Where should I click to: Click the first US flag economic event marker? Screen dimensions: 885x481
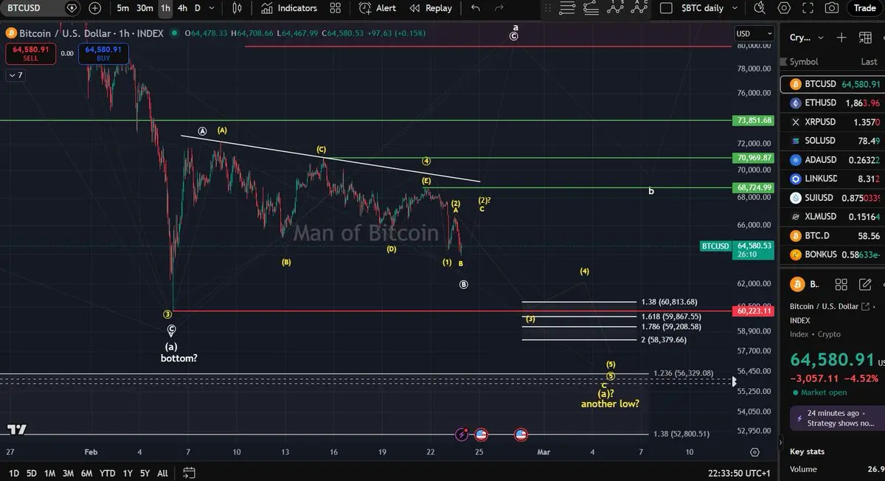click(481, 435)
